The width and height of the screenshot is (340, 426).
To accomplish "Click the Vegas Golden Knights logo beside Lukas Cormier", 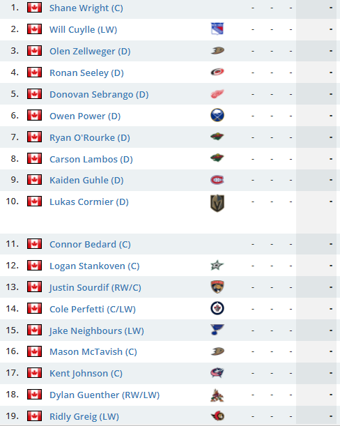I will point(217,203).
